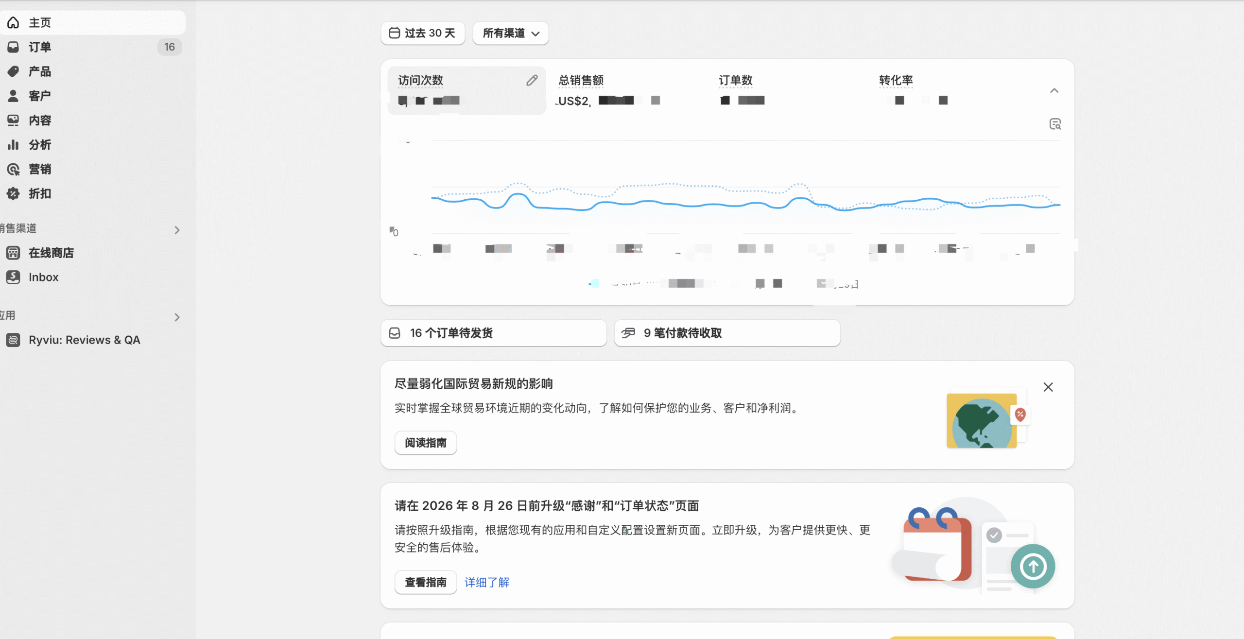This screenshot has height=639, width=1244.
Task: Dismiss the international trade notice card
Action: pyautogui.click(x=1048, y=387)
